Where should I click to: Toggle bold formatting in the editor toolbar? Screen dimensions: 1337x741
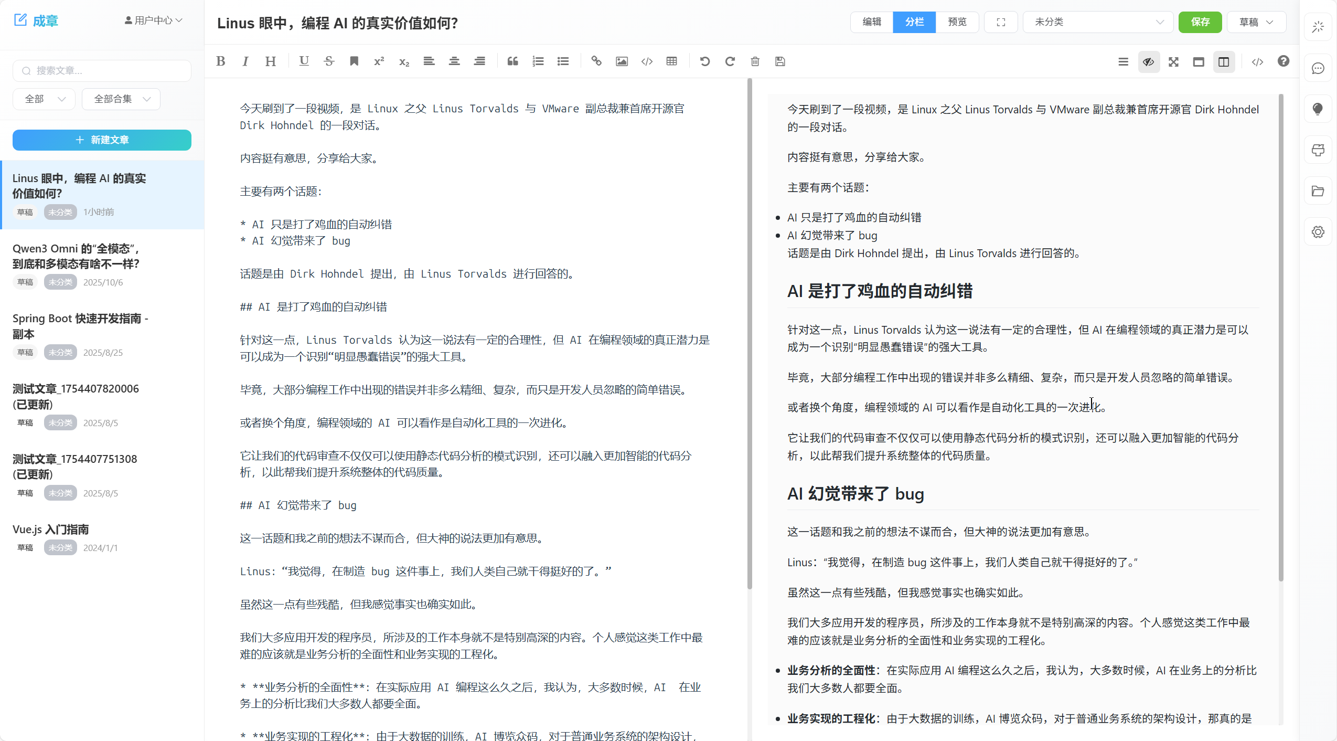click(221, 61)
